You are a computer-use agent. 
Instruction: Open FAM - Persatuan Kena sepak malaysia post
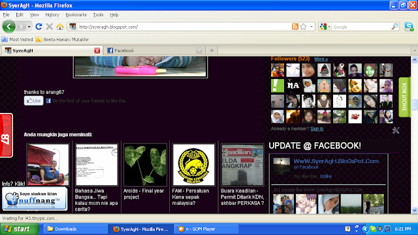point(191,197)
